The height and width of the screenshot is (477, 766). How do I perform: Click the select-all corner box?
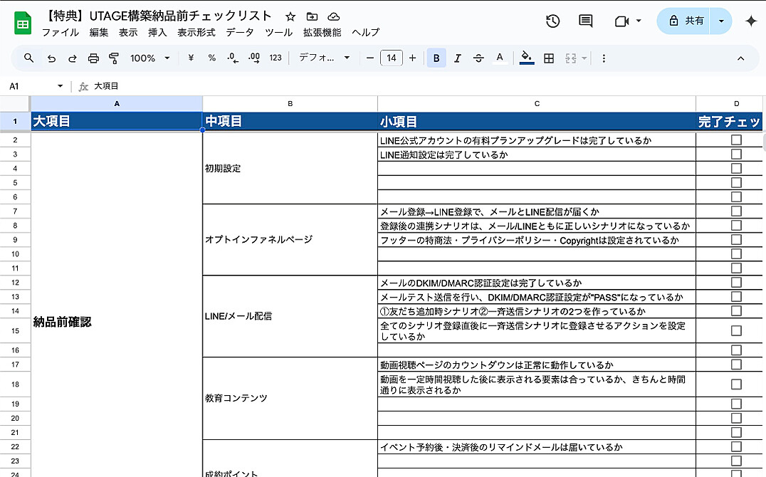pos(15,104)
